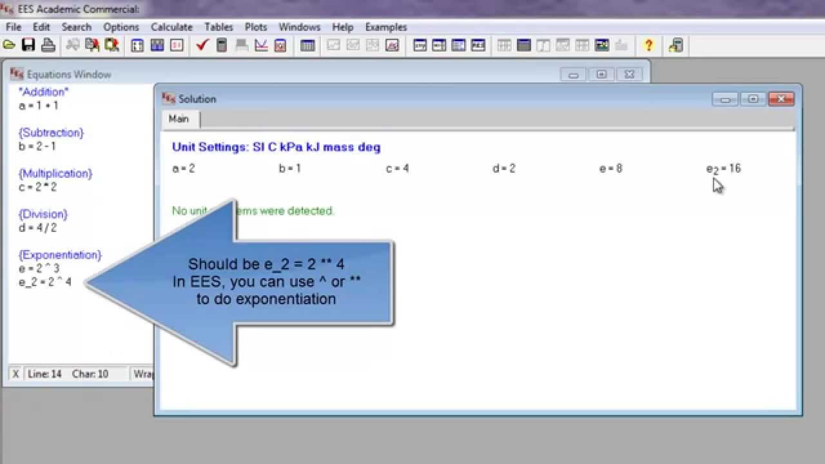This screenshot has height=464, width=825.
Task: Open the File menu
Action: (14, 27)
